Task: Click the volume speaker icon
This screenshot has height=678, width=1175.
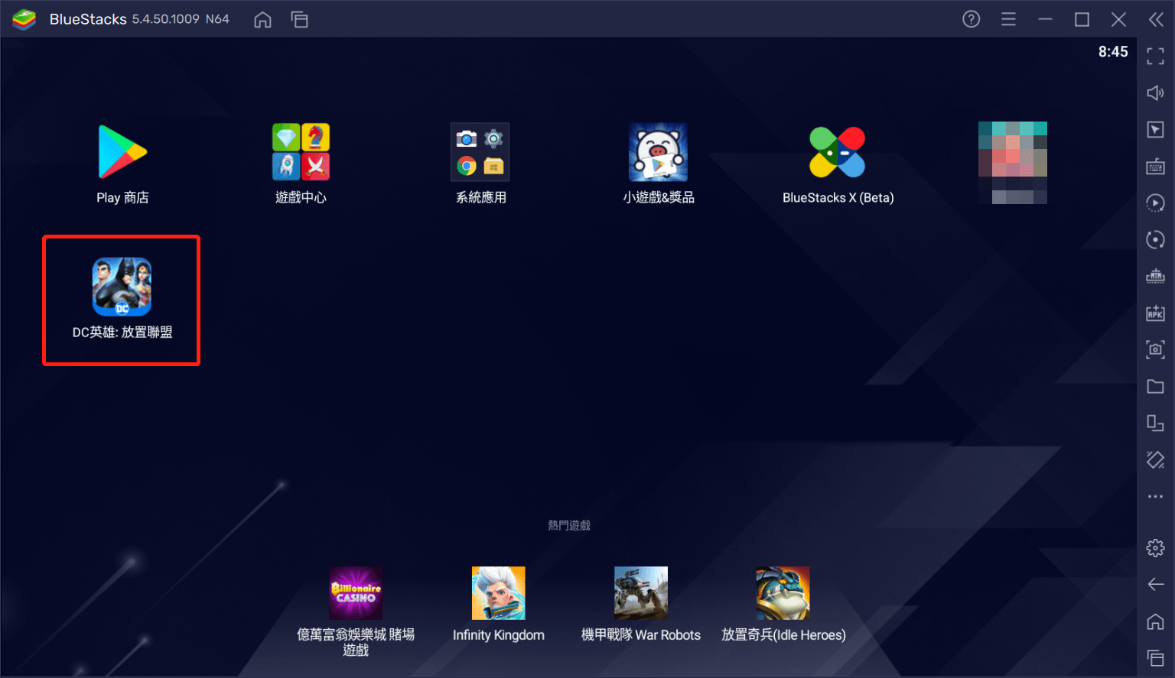Action: (x=1155, y=92)
